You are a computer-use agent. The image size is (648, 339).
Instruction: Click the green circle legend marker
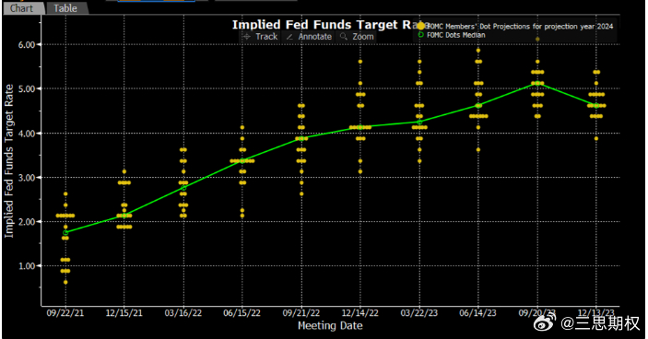(x=420, y=35)
